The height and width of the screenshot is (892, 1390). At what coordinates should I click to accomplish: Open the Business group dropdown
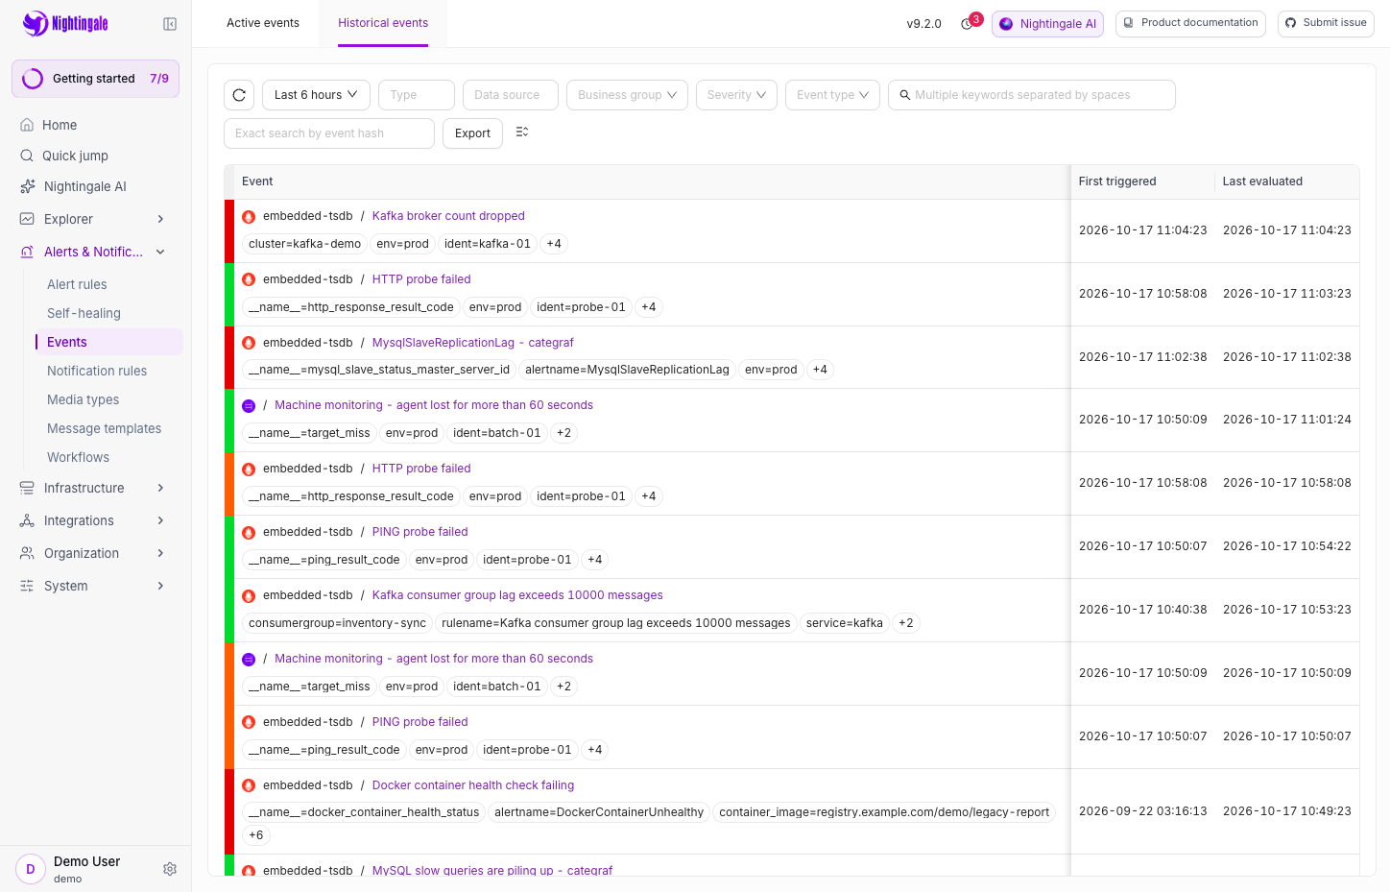(627, 95)
